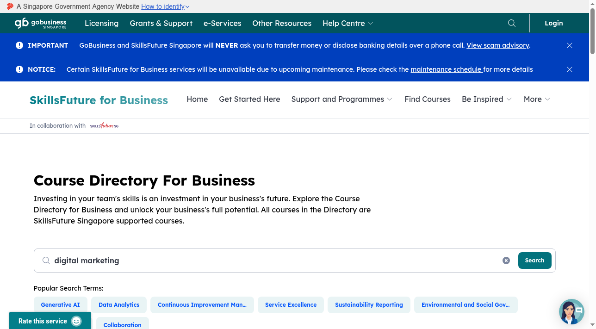The image size is (596, 329).
Task: Select the Service Excellence search term
Action: coord(291,305)
